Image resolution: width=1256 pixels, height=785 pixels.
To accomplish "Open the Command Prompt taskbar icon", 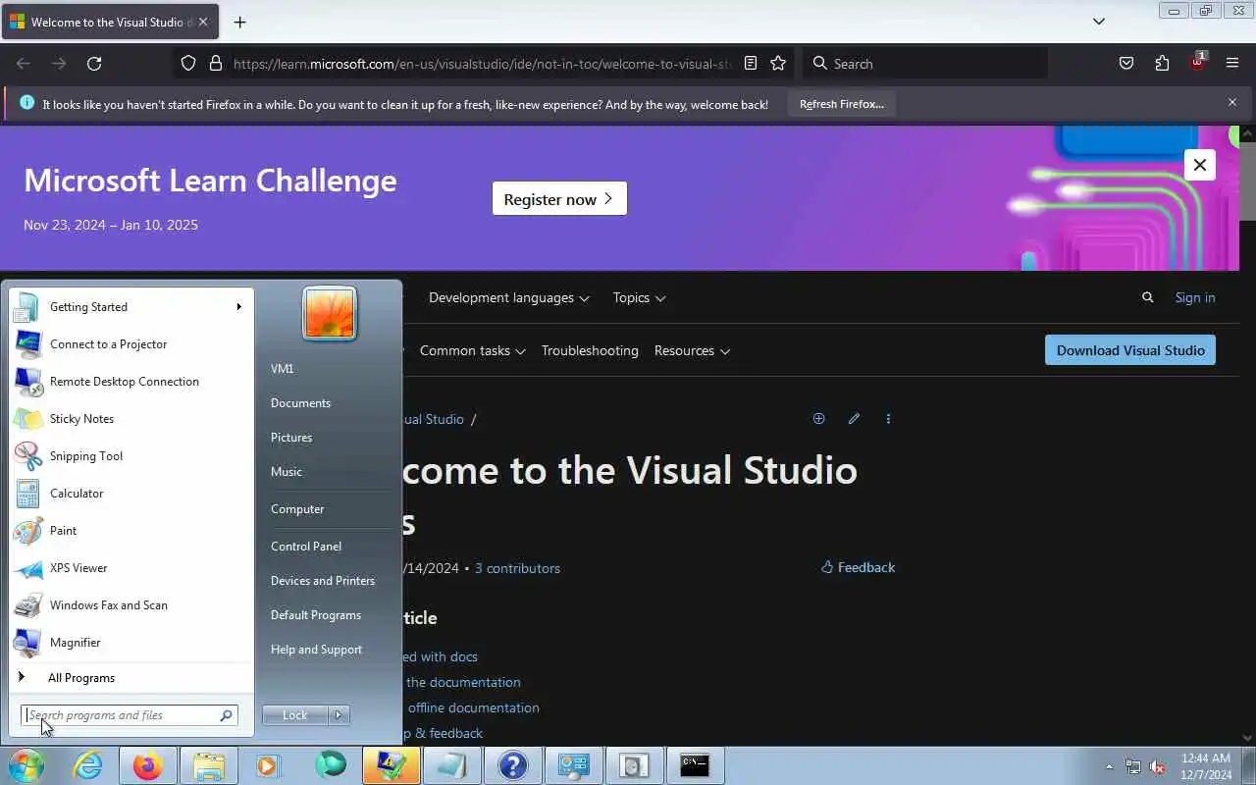I will pos(695,765).
